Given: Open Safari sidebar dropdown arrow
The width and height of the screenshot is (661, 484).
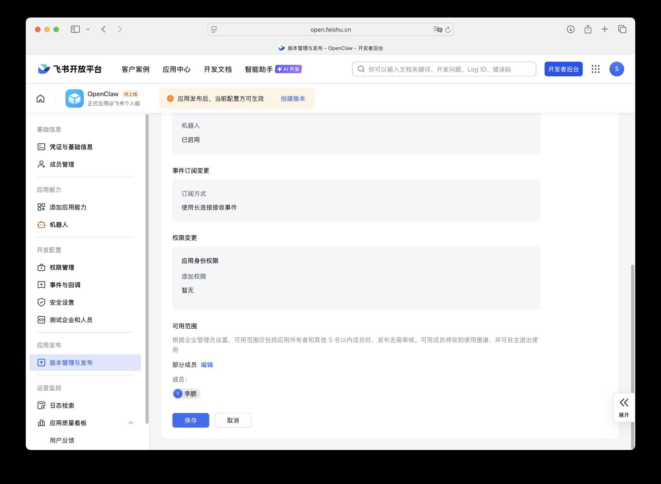Looking at the screenshot, I should (88, 29).
